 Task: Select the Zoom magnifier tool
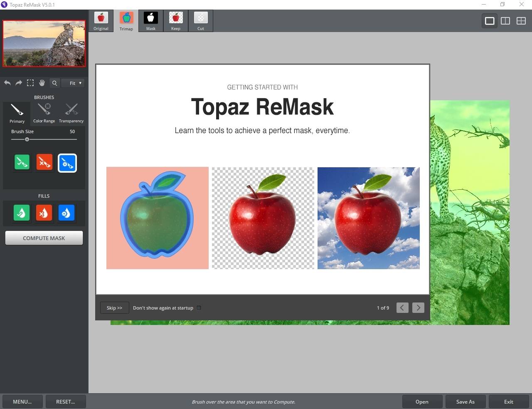(x=54, y=83)
